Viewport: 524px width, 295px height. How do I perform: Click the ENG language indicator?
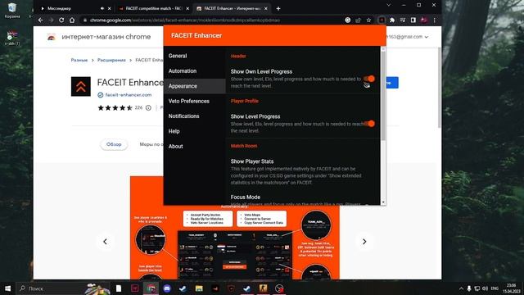[495, 288]
